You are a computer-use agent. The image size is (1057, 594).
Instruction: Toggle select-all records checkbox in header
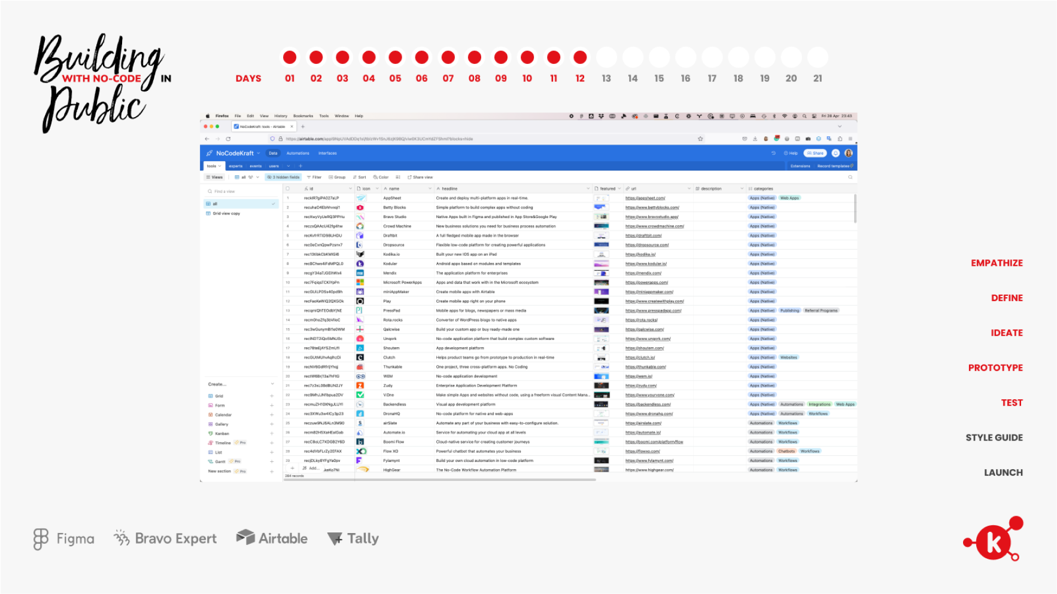[288, 188]
